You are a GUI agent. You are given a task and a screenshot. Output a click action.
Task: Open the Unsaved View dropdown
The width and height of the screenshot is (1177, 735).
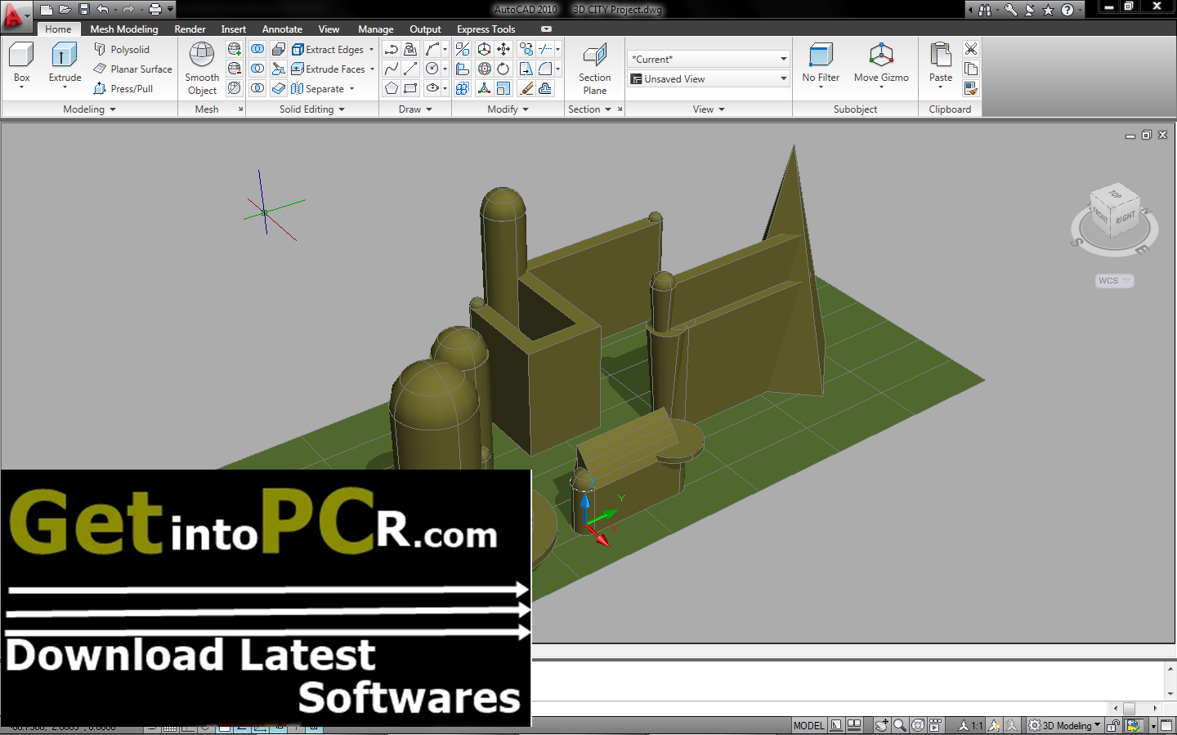click(709, 79)
